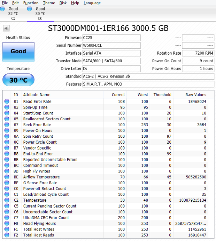The width and height of the screenshot is (216, 241).
Task: Click the Serial Number field
Action: pos(111,46)
